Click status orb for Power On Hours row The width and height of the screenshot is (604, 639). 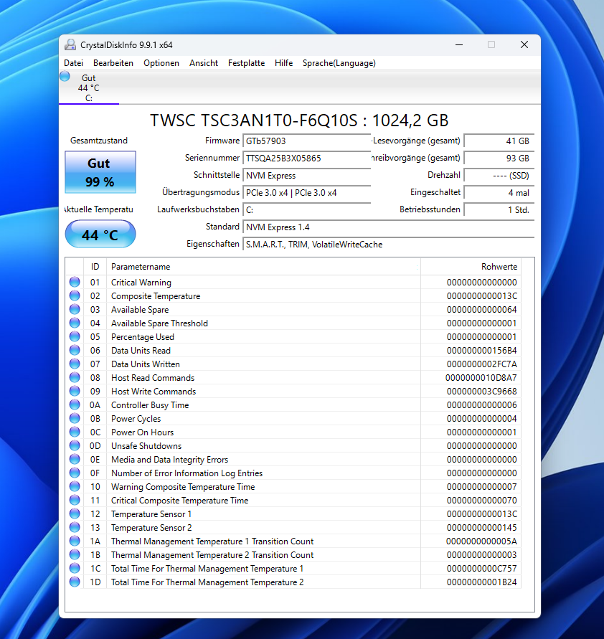click(75, 432)
